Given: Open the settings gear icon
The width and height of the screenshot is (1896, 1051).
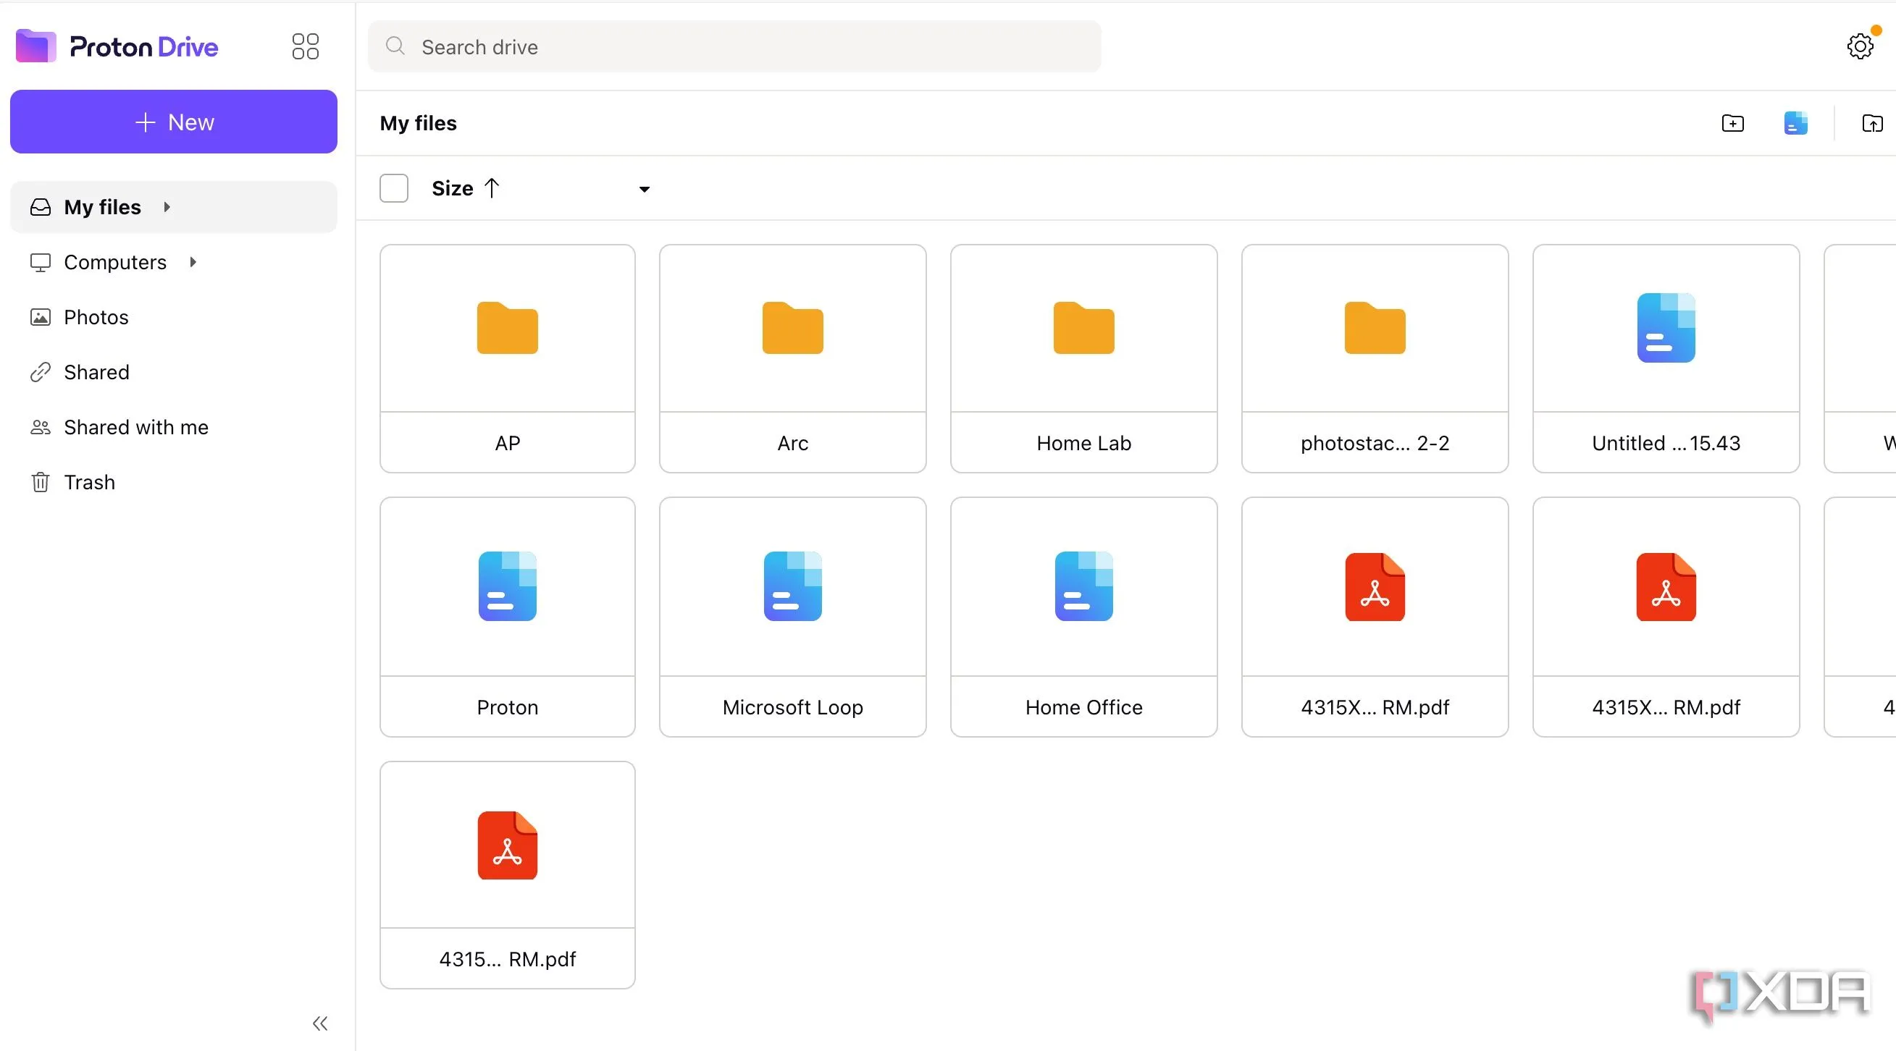Looking at the screenshot, I should tap(1860, 46).
